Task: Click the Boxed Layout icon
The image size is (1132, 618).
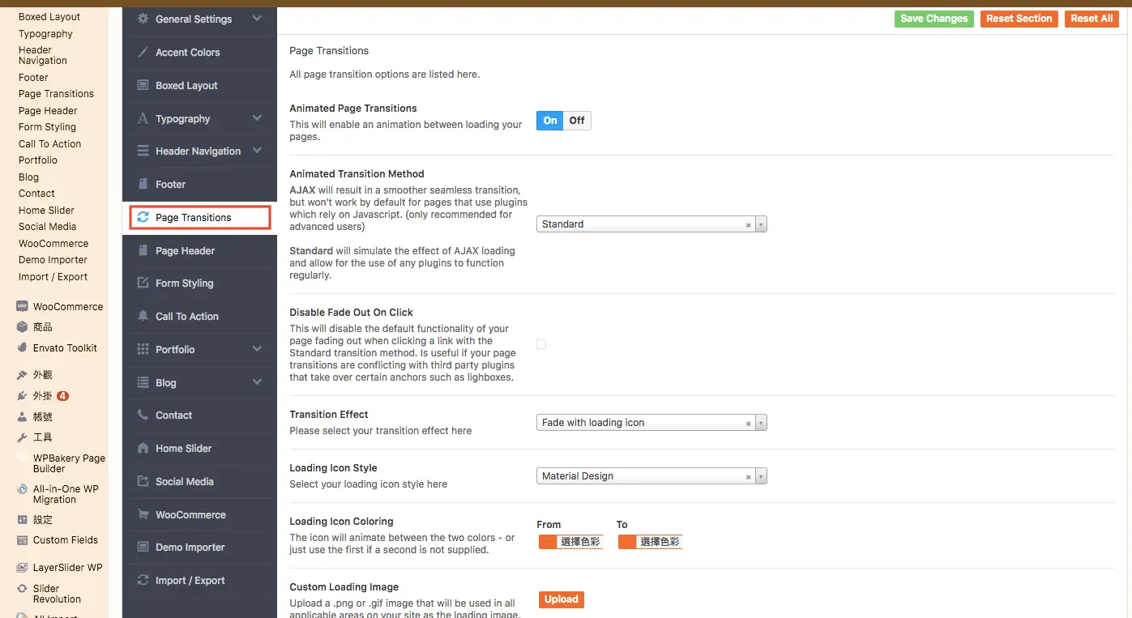Action: click(143, 85)
